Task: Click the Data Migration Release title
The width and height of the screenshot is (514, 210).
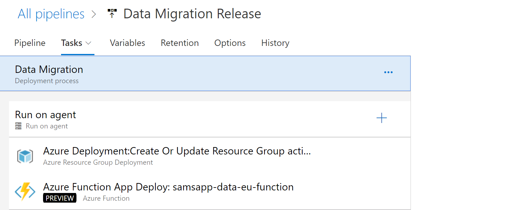Action: (192, 14)
